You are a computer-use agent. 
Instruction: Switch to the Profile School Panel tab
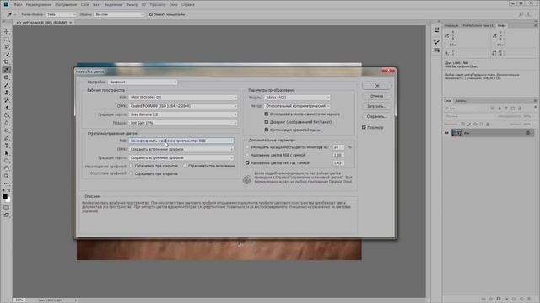pyautogui.click(x=478, y=25)
